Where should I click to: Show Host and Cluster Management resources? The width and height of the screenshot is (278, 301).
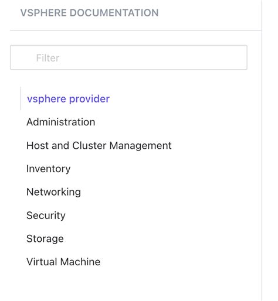[99, 145]
